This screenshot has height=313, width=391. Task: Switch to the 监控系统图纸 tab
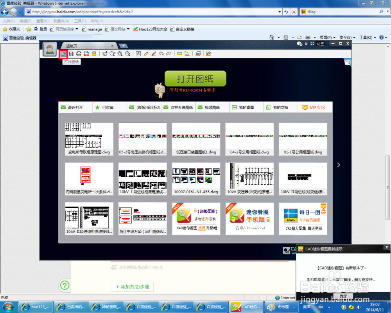[178, 107]
